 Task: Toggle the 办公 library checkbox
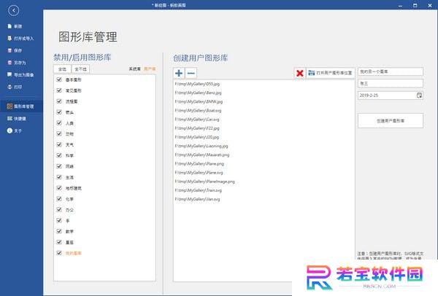pos(59,210)
